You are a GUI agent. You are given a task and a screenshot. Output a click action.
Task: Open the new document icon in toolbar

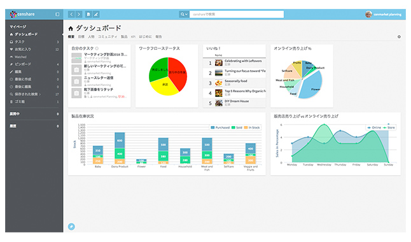tap(88, 14)
